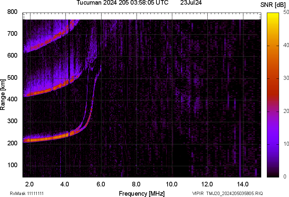The height and width of the screenshot is (197, 289).
Task: Click the range axis tick label 300
Action: coord(12,121)
